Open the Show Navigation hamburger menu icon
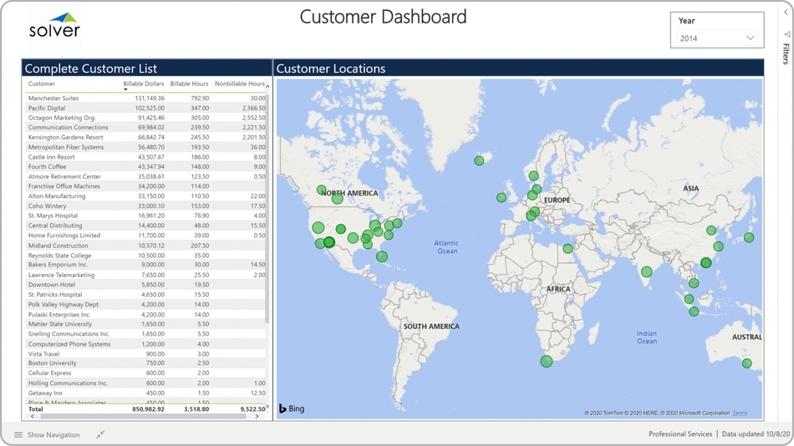The width and height of the screenshot is (794, 446). coord(18,435)
